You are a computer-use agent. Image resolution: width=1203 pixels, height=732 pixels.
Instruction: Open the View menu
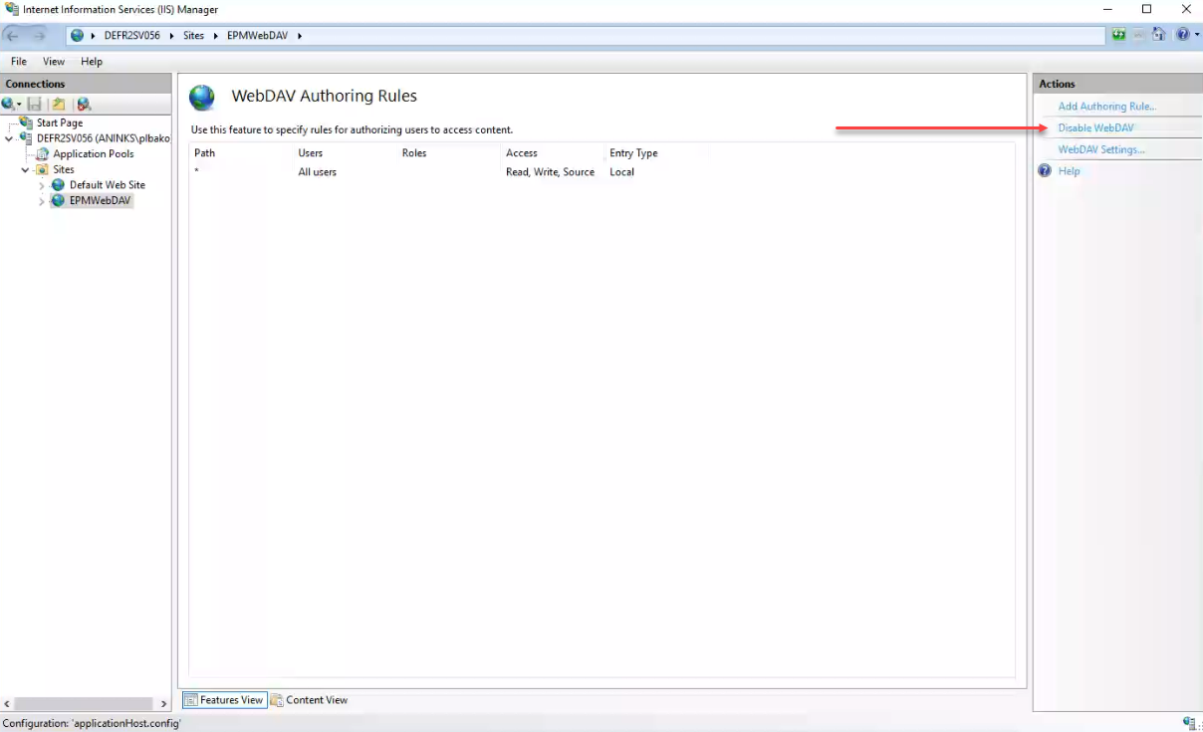point(54,62)
